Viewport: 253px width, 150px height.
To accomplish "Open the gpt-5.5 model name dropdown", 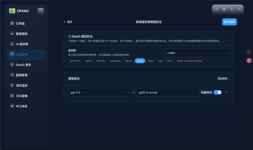I will coord(100,93).
